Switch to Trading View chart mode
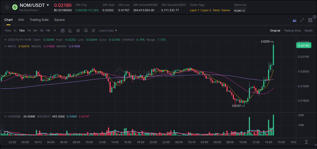Image resolution: width=317 pixels, height=149 pixels. (292, 31)
